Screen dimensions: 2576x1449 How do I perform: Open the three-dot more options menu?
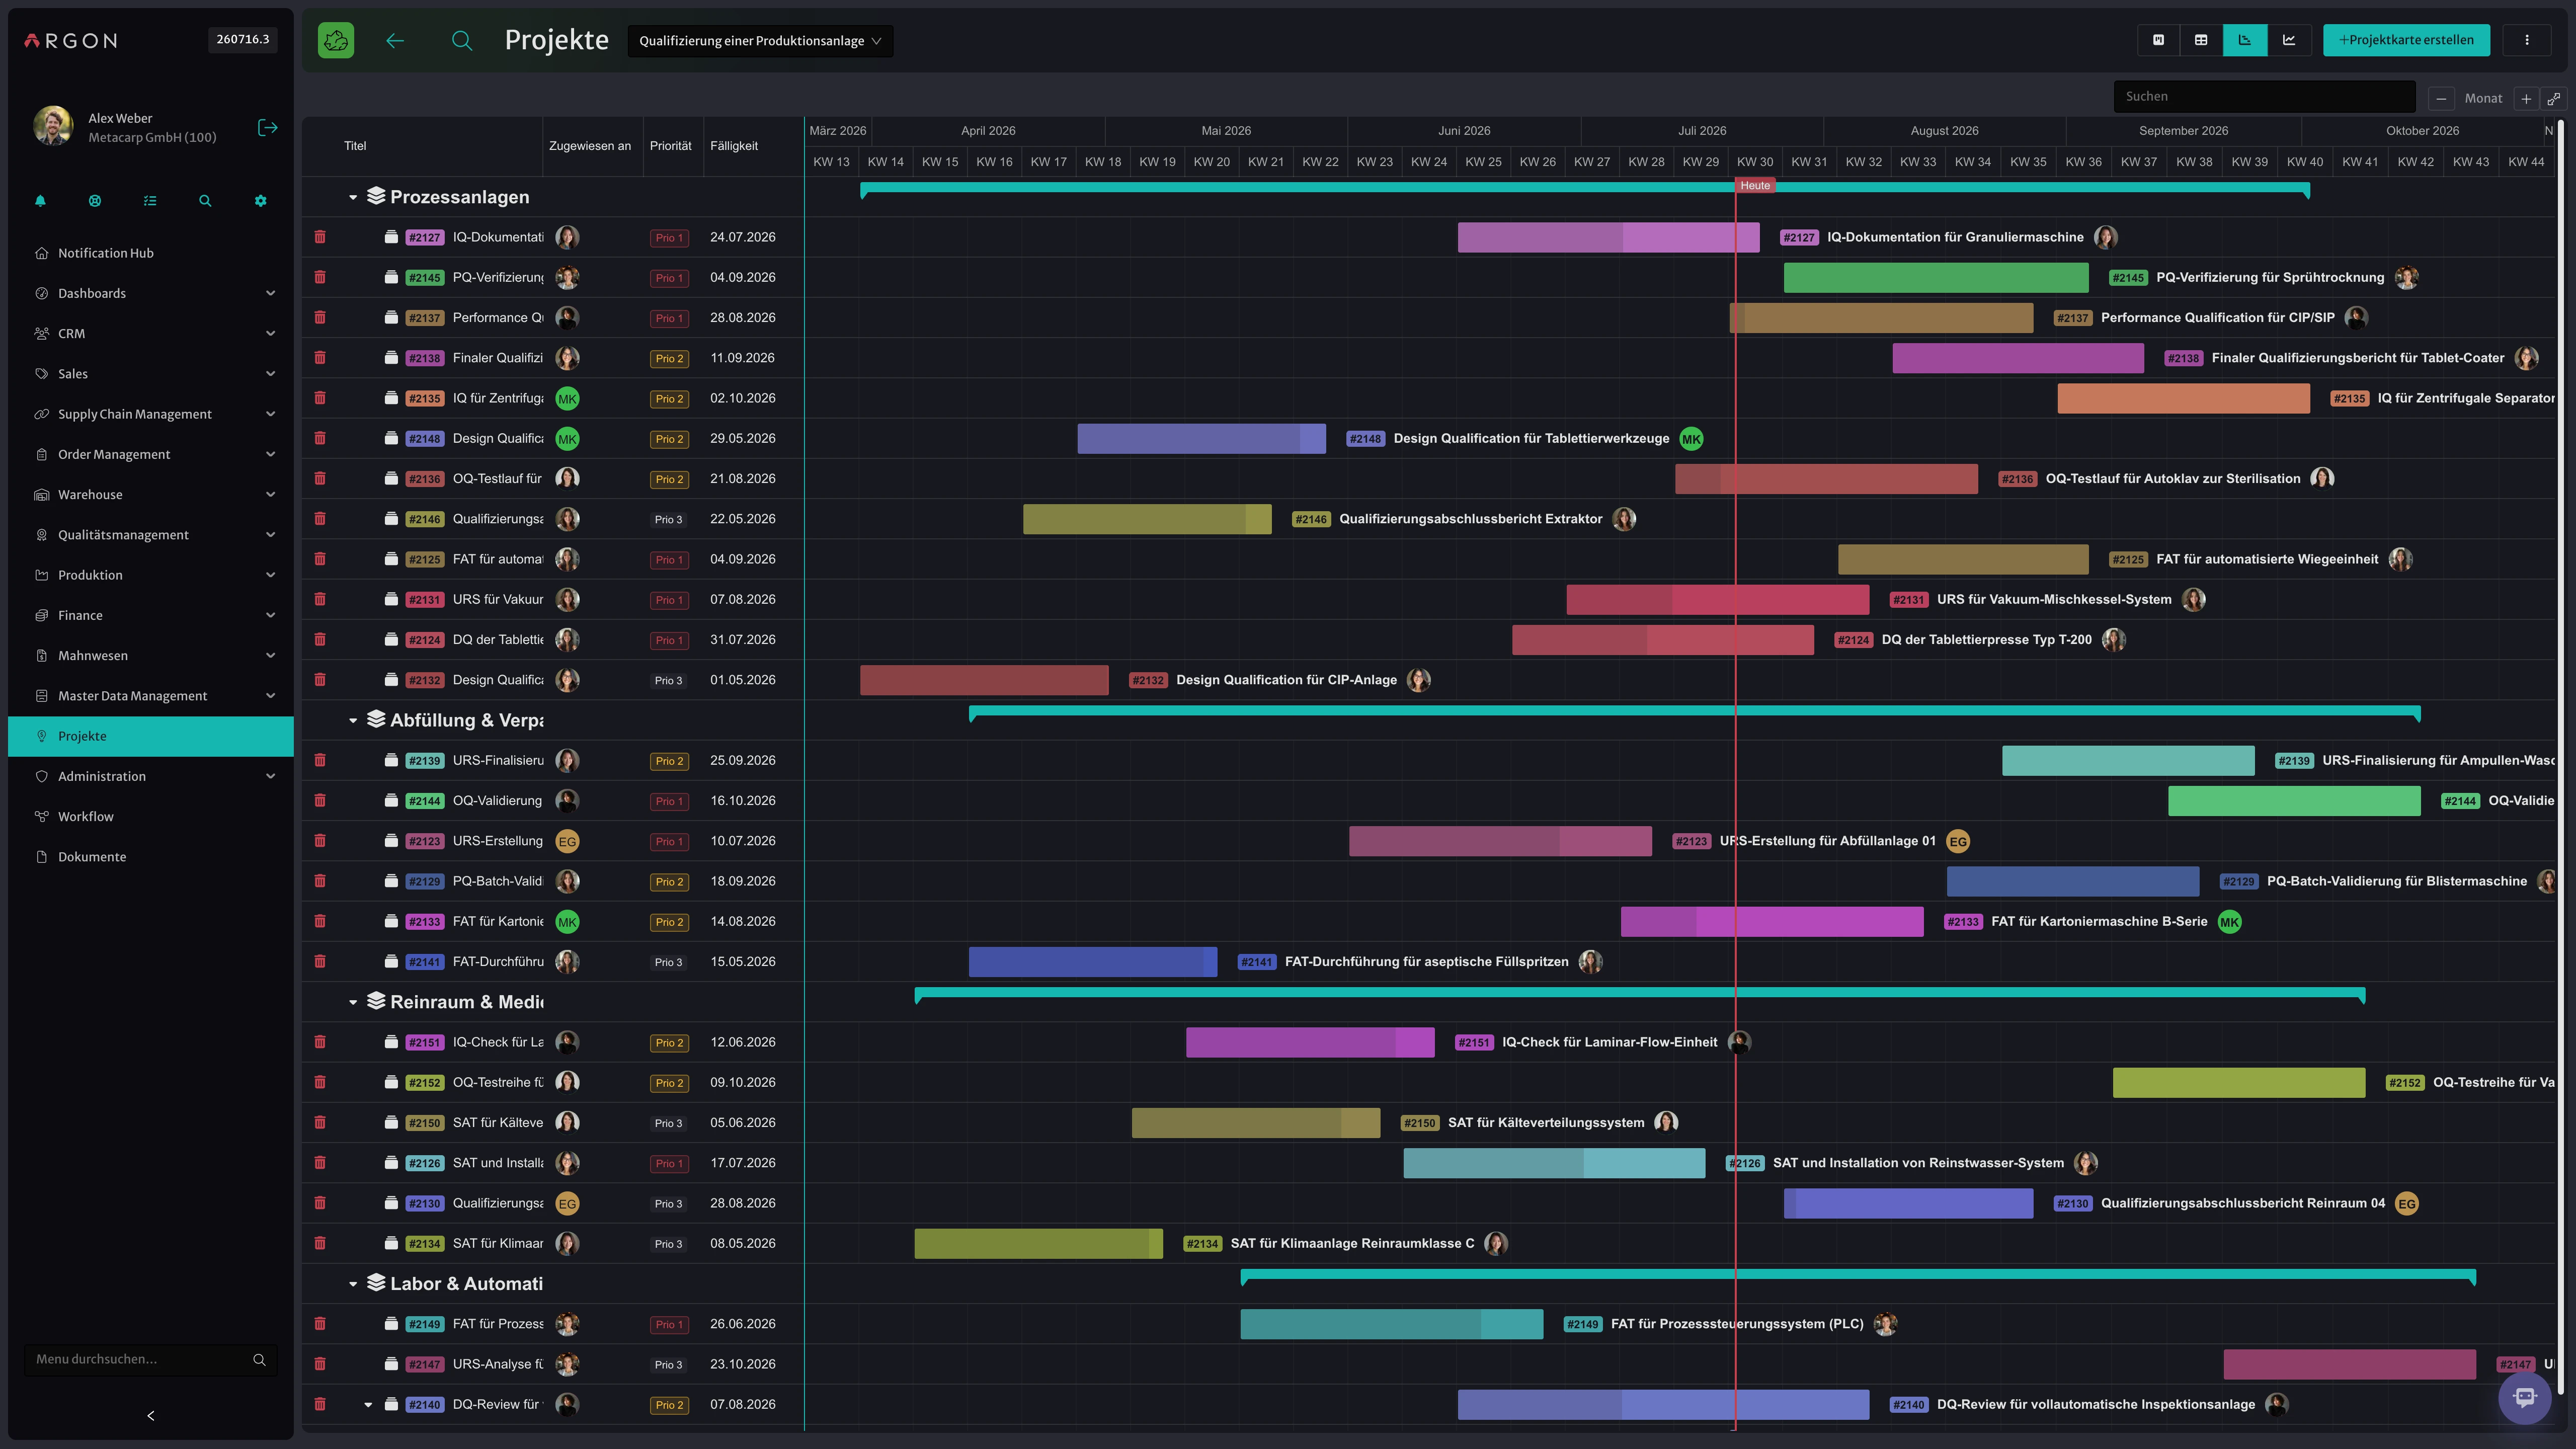coord(2526,40)
